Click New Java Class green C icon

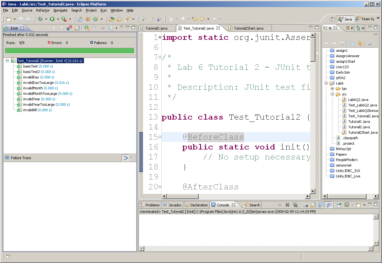point(96,19)
